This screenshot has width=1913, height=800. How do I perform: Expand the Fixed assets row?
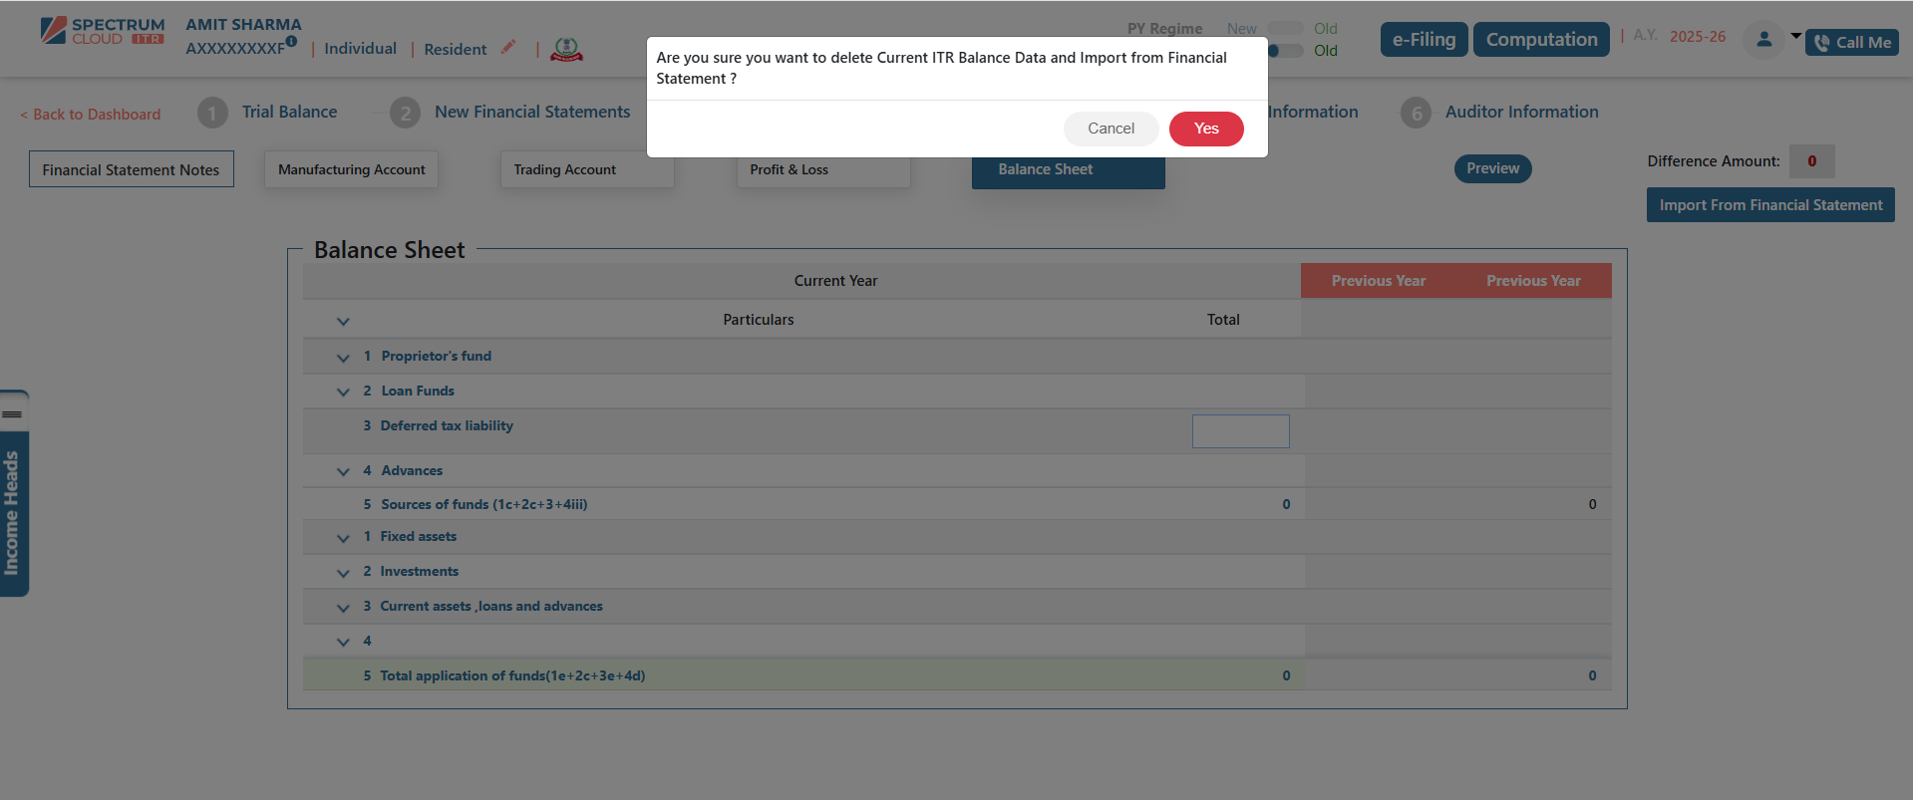coord(343,538)
